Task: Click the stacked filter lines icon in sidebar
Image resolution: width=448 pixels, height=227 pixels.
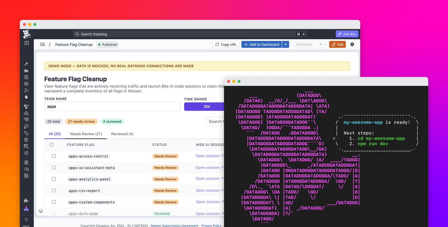Action: 26,120
